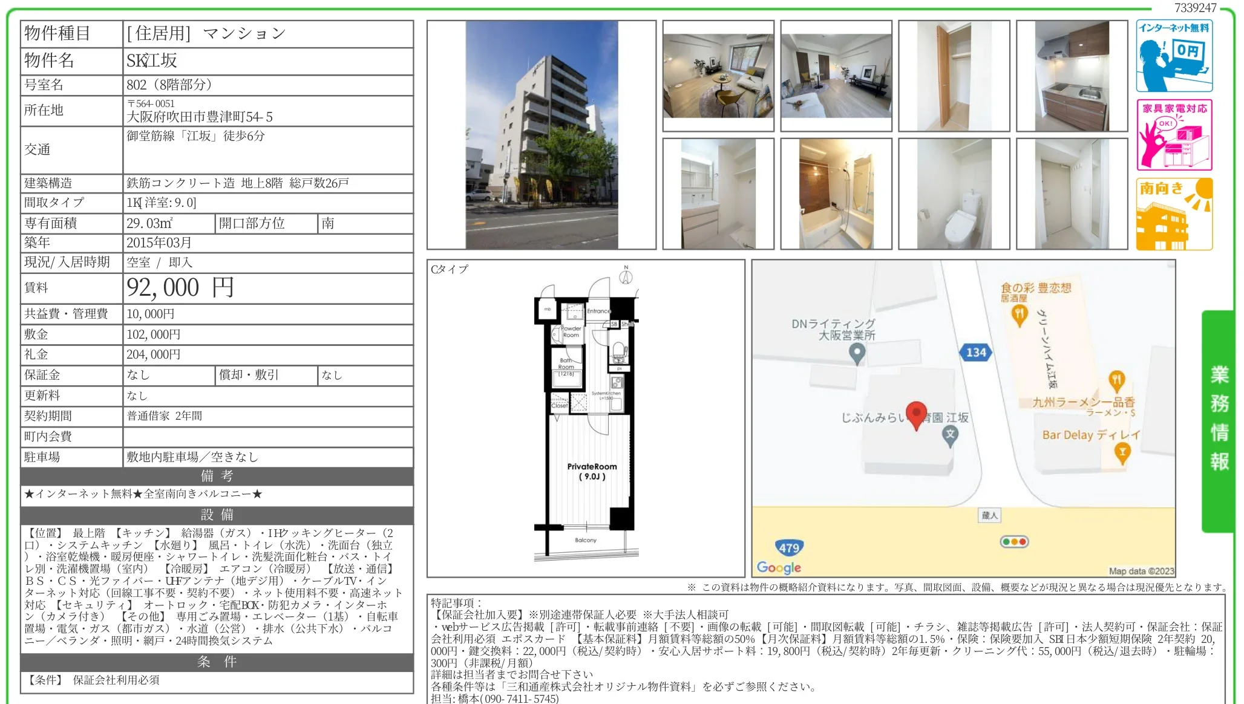The image size is (1244, 704).
Task: Open the bathroom tub photo thumbnail
Action: (x=836, y=194)
